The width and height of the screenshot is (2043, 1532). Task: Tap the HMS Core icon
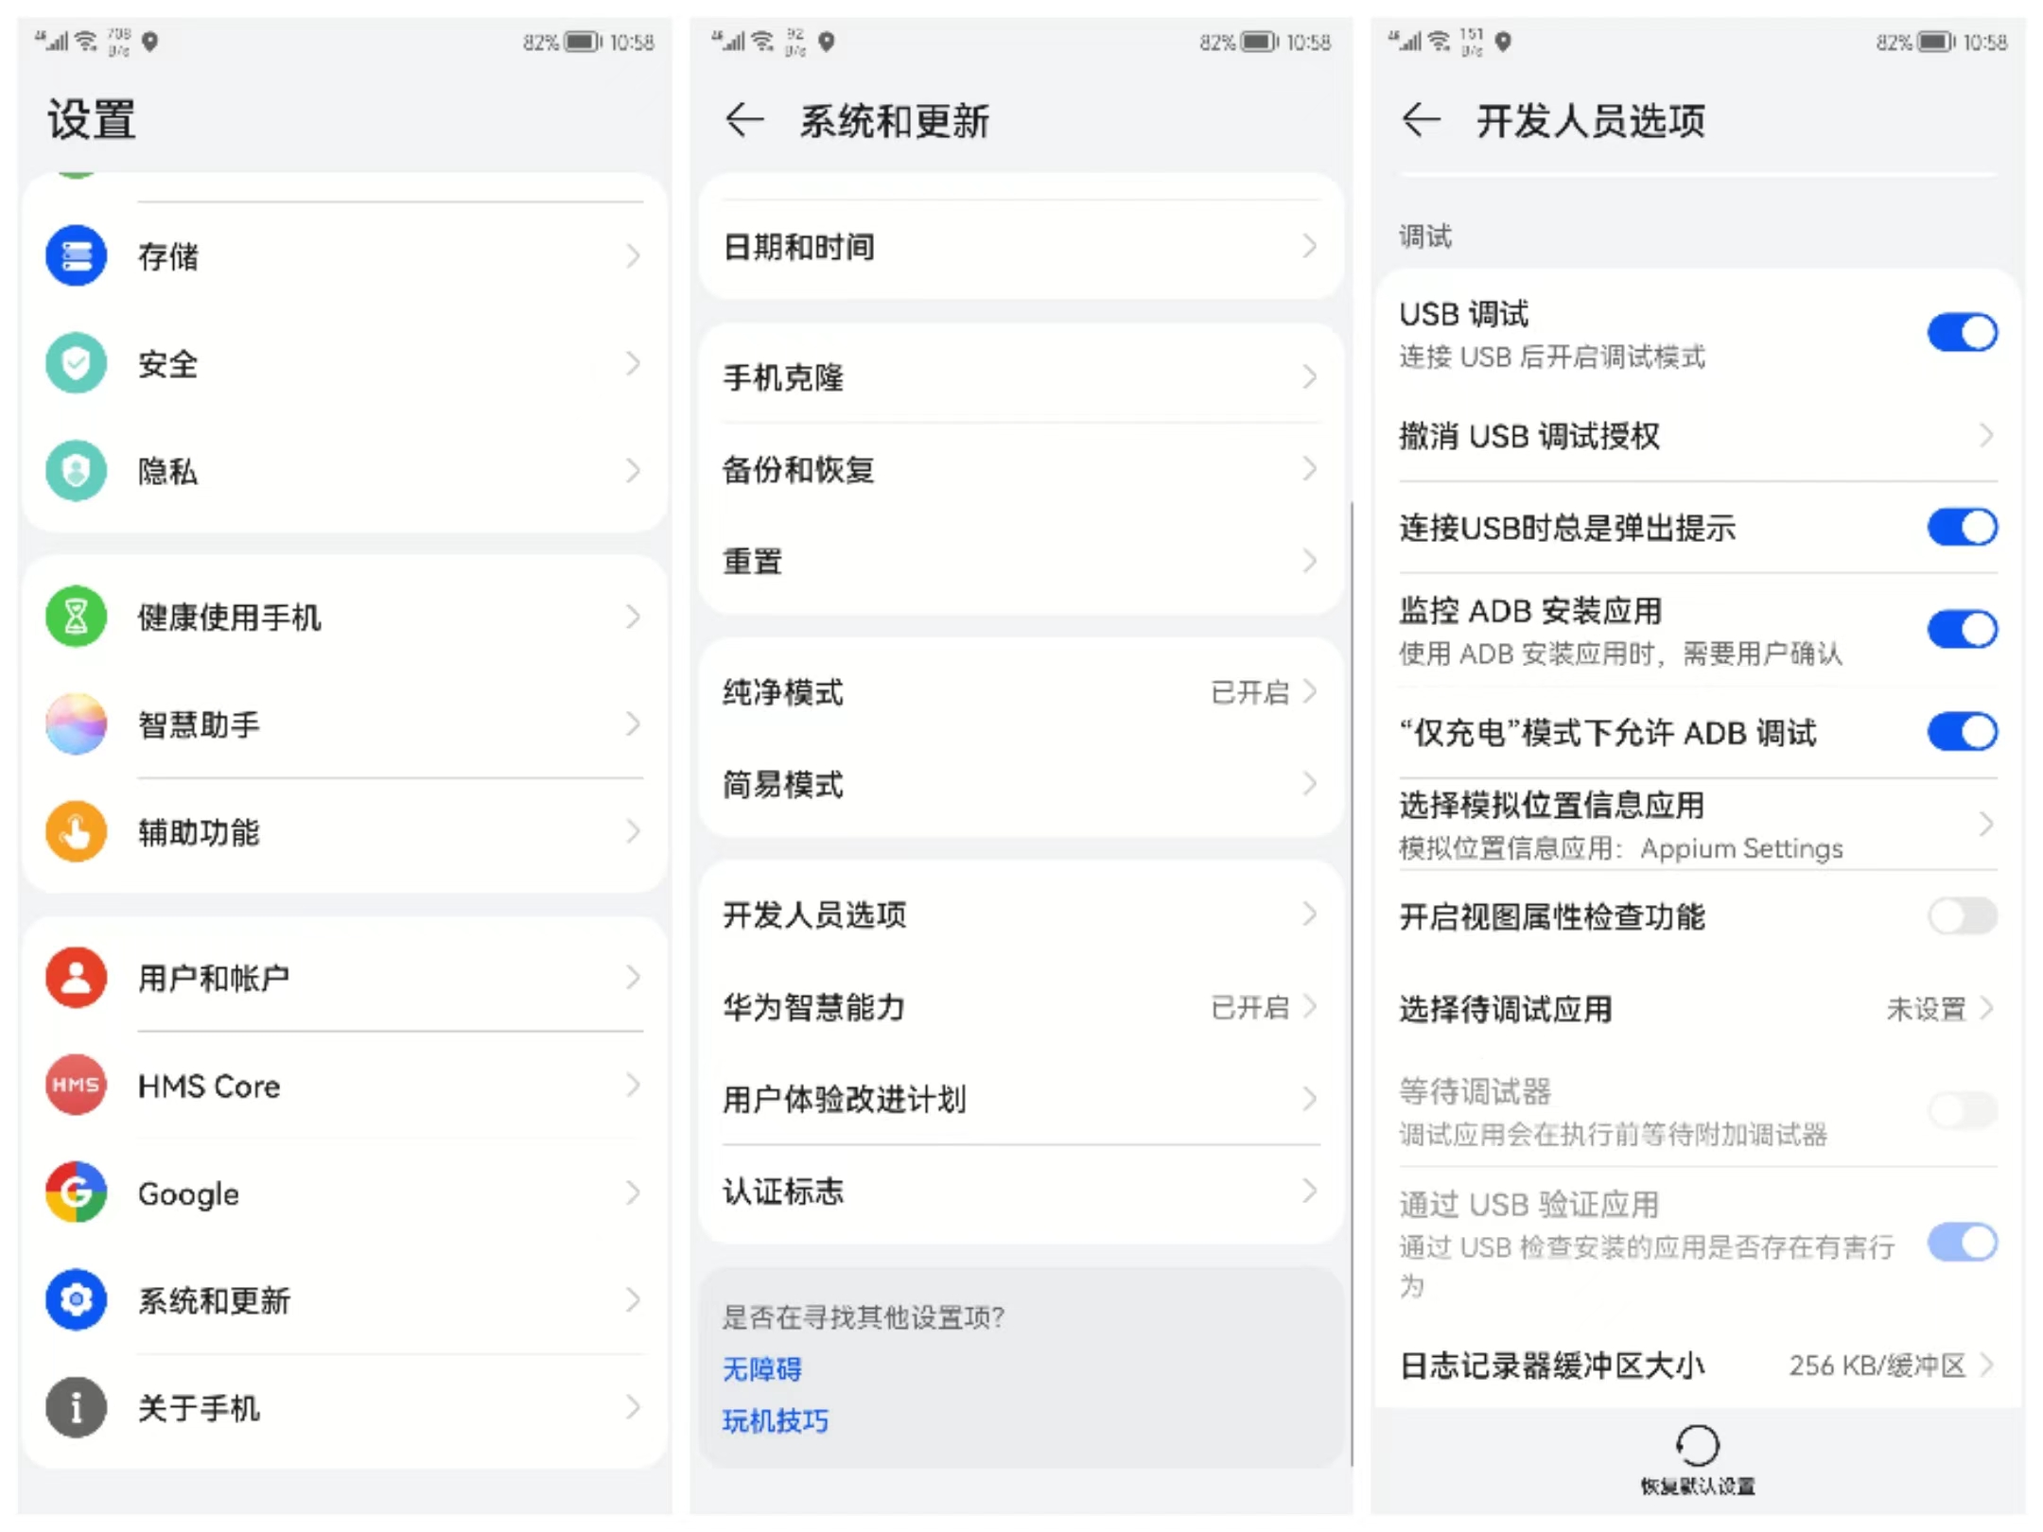tap(76, 1085)
